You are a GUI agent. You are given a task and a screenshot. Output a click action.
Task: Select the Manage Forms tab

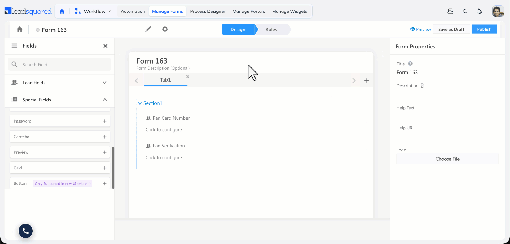[168, 11]
